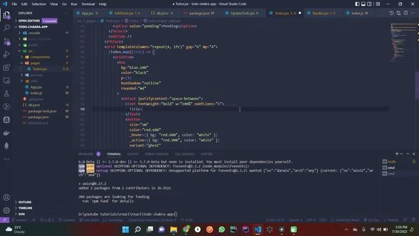Open the Windows Start button in the taskbar

pos(125,229)
